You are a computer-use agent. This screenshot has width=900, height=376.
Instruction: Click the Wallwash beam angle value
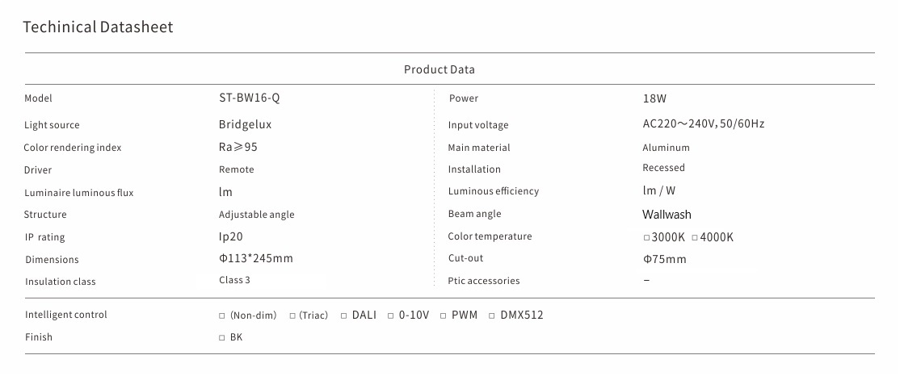pyautogui.click(x=667, y=215)
